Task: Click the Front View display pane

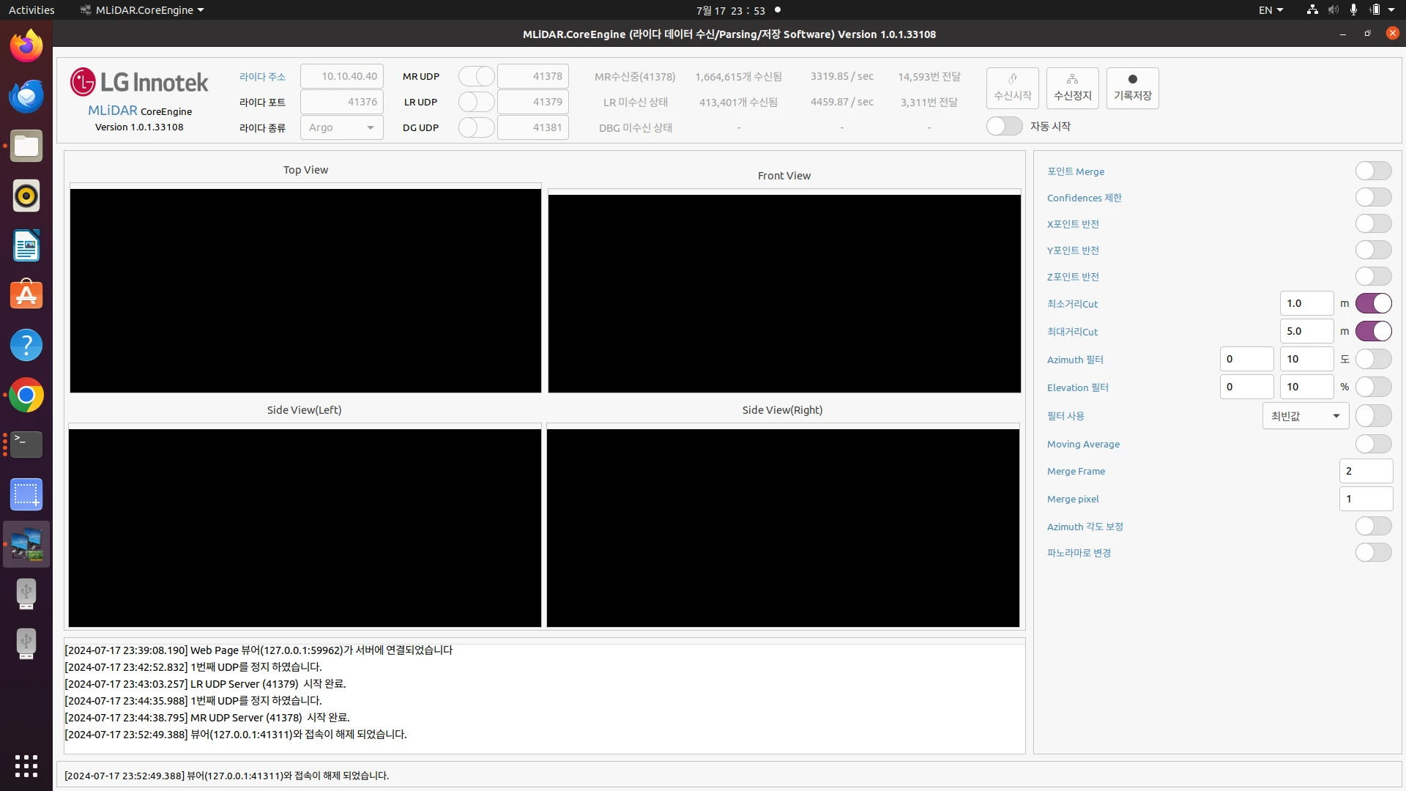Action: pos(784,294)
